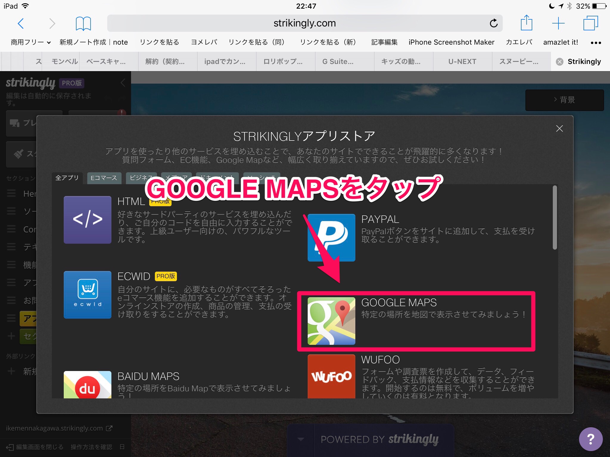Close the app store dialog
This screenshot has height=457, width=610.
click(559, 129)
